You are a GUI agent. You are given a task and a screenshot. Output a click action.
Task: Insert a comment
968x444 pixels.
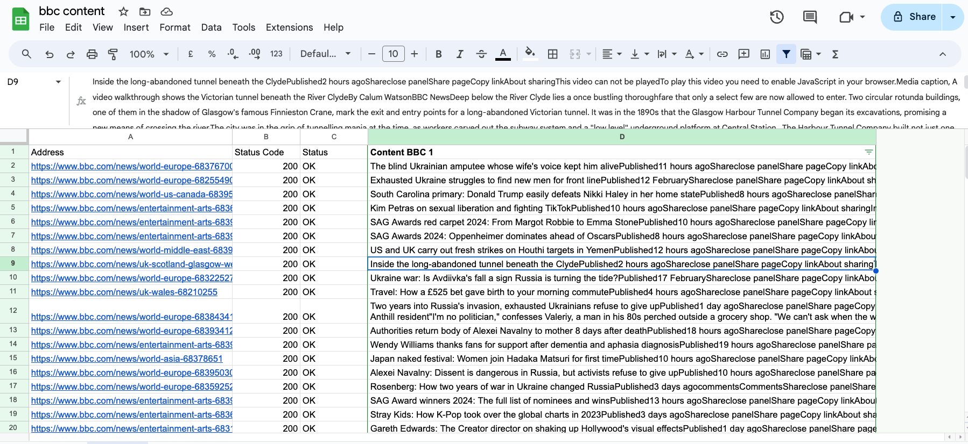coord(744,54)
